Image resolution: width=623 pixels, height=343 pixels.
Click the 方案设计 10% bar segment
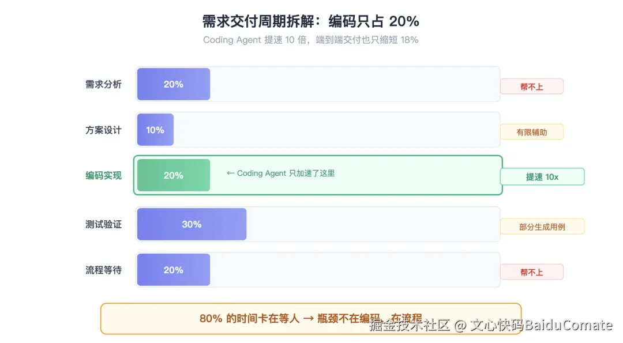(155, 130)
